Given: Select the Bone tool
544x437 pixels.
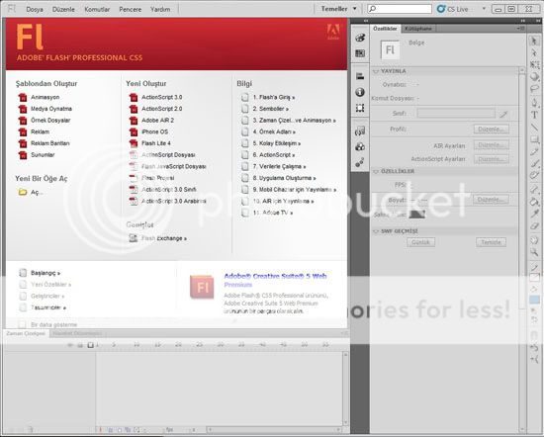Looking at the screenshot, I should pos(535,190).
